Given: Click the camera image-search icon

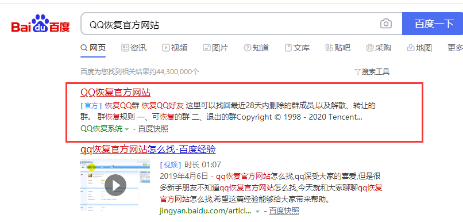Looking at the screenshot, I should pyautogui.click(x=385, y=24).
